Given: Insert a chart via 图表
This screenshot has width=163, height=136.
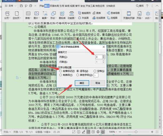Looking at the screenshot, I should (96, 13).
